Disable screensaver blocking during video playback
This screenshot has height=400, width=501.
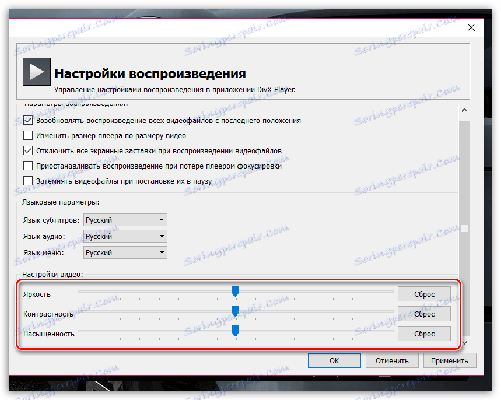click(x=27, y=150)
